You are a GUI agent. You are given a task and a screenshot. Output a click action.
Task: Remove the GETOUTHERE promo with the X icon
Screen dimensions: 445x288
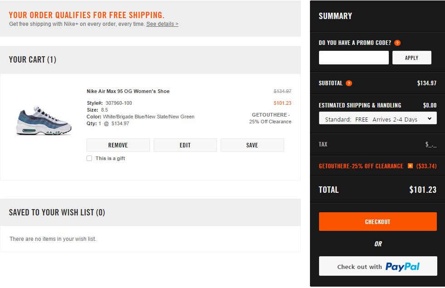click(410, 166)
